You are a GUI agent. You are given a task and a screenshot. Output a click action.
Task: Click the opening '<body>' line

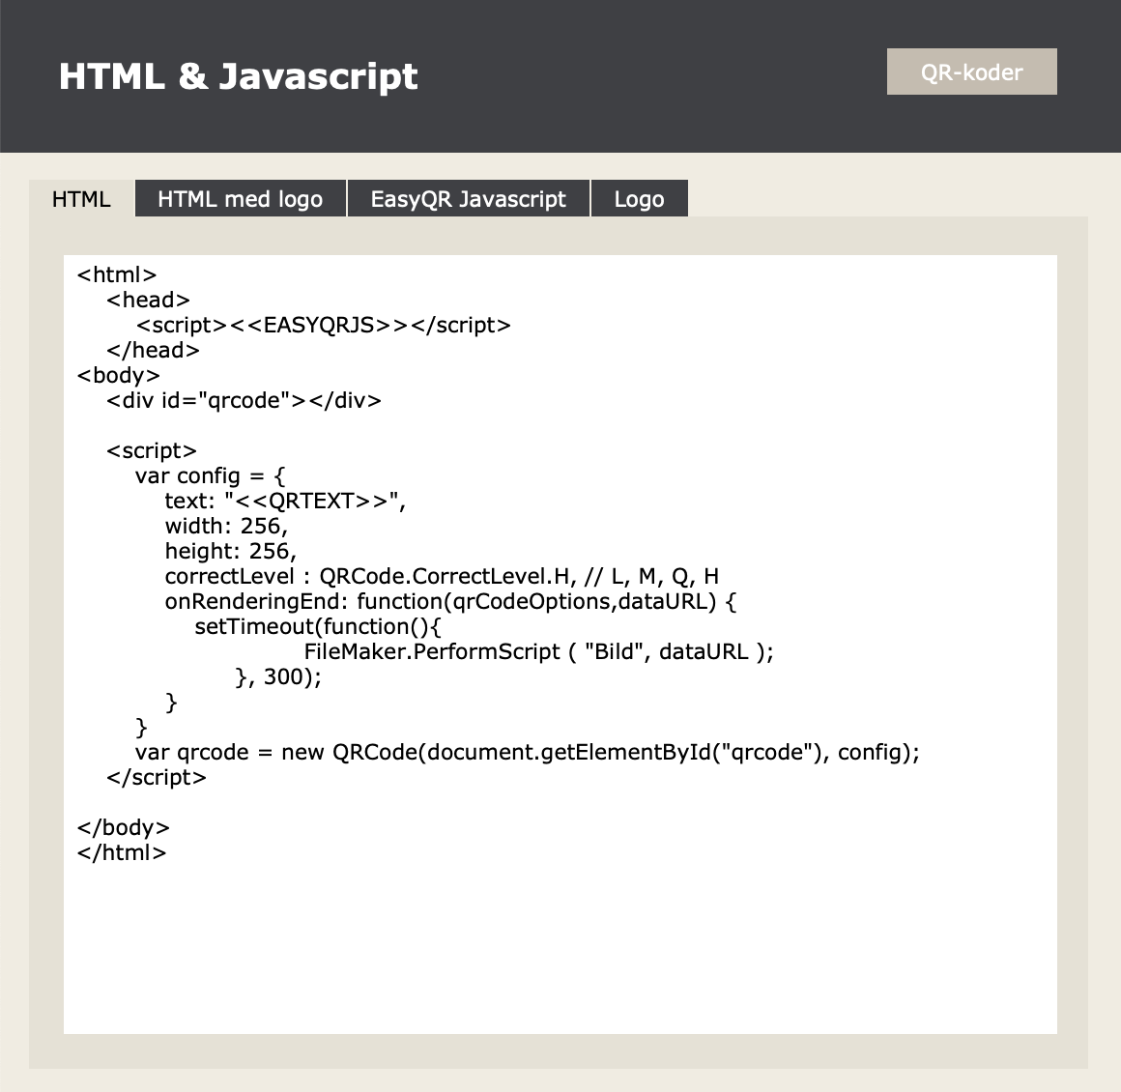point(118,376)
